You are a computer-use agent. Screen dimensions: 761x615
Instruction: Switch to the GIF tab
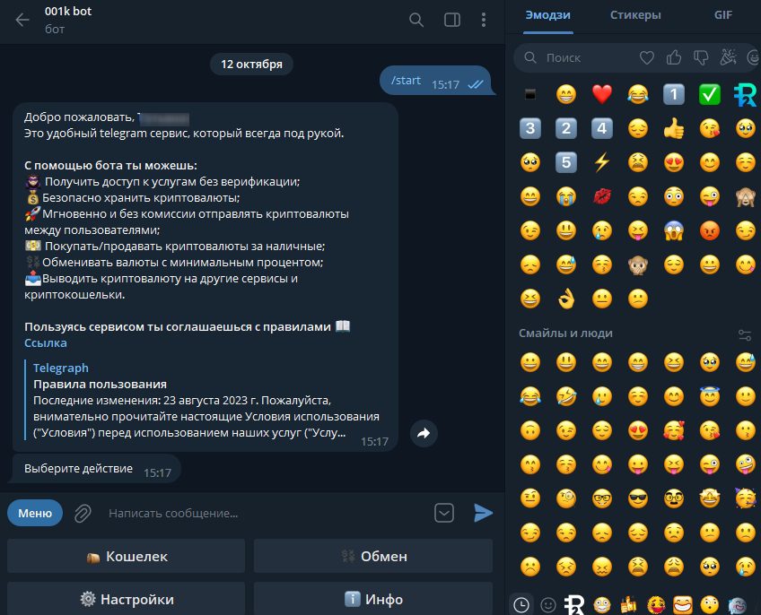pos(722,15)
